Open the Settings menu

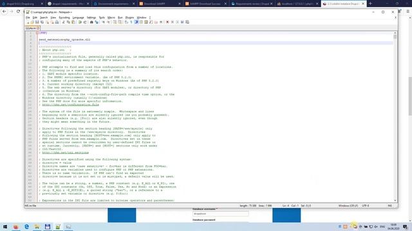click(x=91, y=17)
